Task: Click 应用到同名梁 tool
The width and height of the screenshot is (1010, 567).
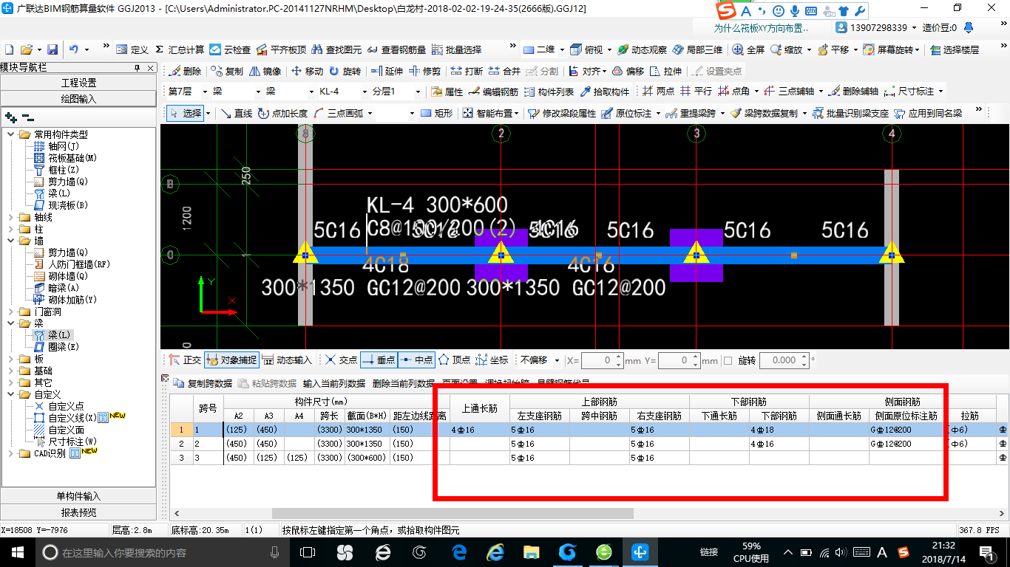Action: 928,113
